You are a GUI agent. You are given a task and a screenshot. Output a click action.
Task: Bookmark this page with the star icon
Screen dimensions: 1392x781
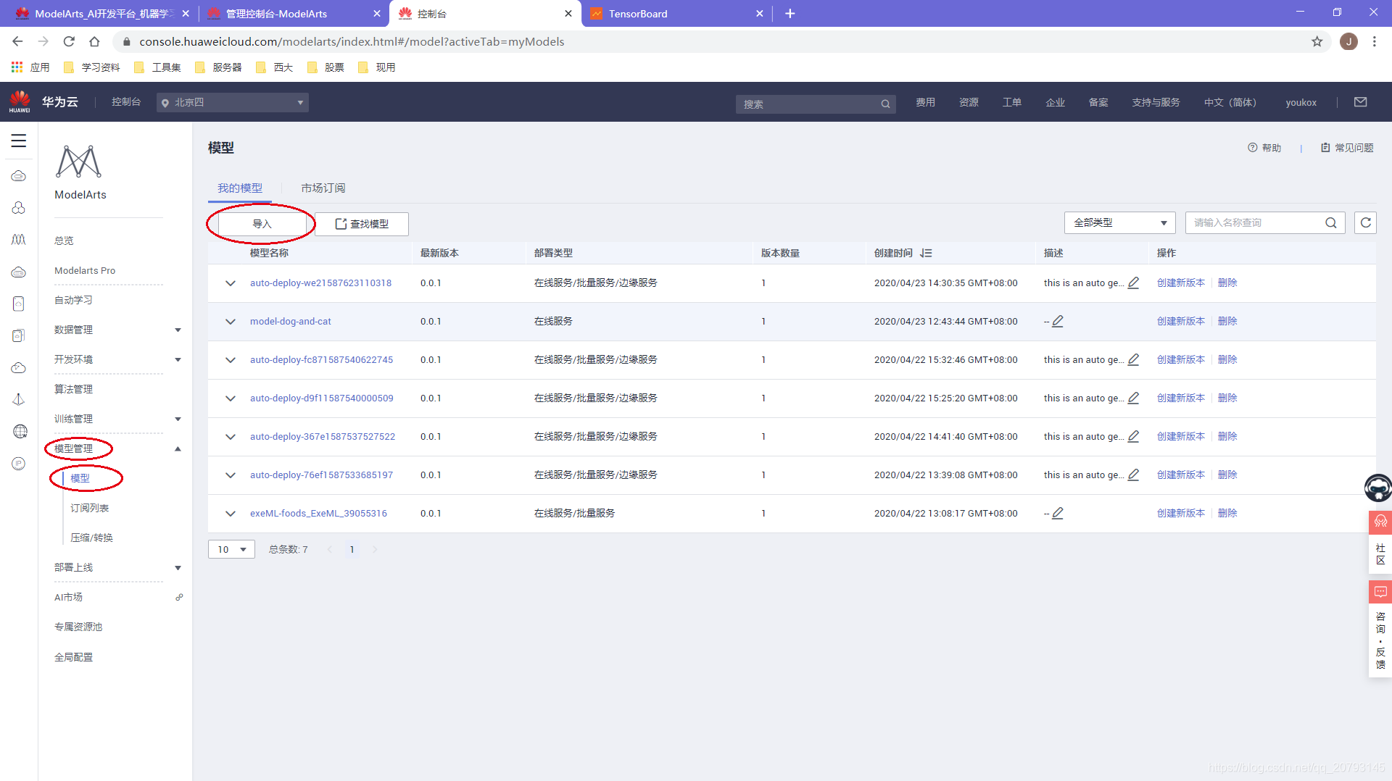coord(1317,42)
